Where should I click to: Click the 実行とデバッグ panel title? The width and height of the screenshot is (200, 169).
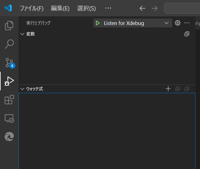[39, 23]
